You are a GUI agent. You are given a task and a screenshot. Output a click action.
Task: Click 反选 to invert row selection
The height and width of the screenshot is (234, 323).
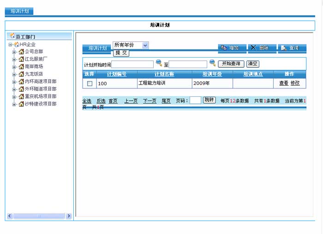(101, 101)
